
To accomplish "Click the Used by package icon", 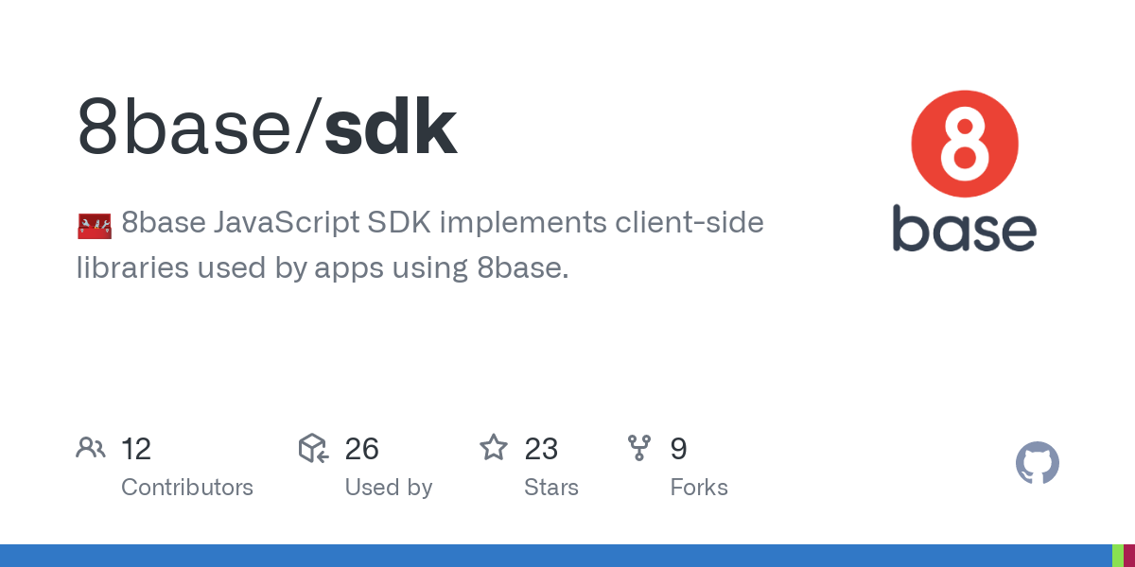I will click(313, 448).
